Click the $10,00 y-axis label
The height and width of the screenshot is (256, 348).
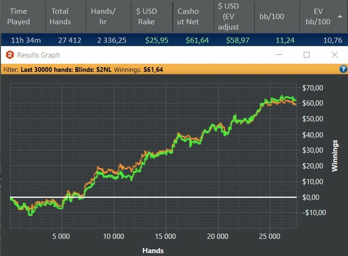coord(313,182)
